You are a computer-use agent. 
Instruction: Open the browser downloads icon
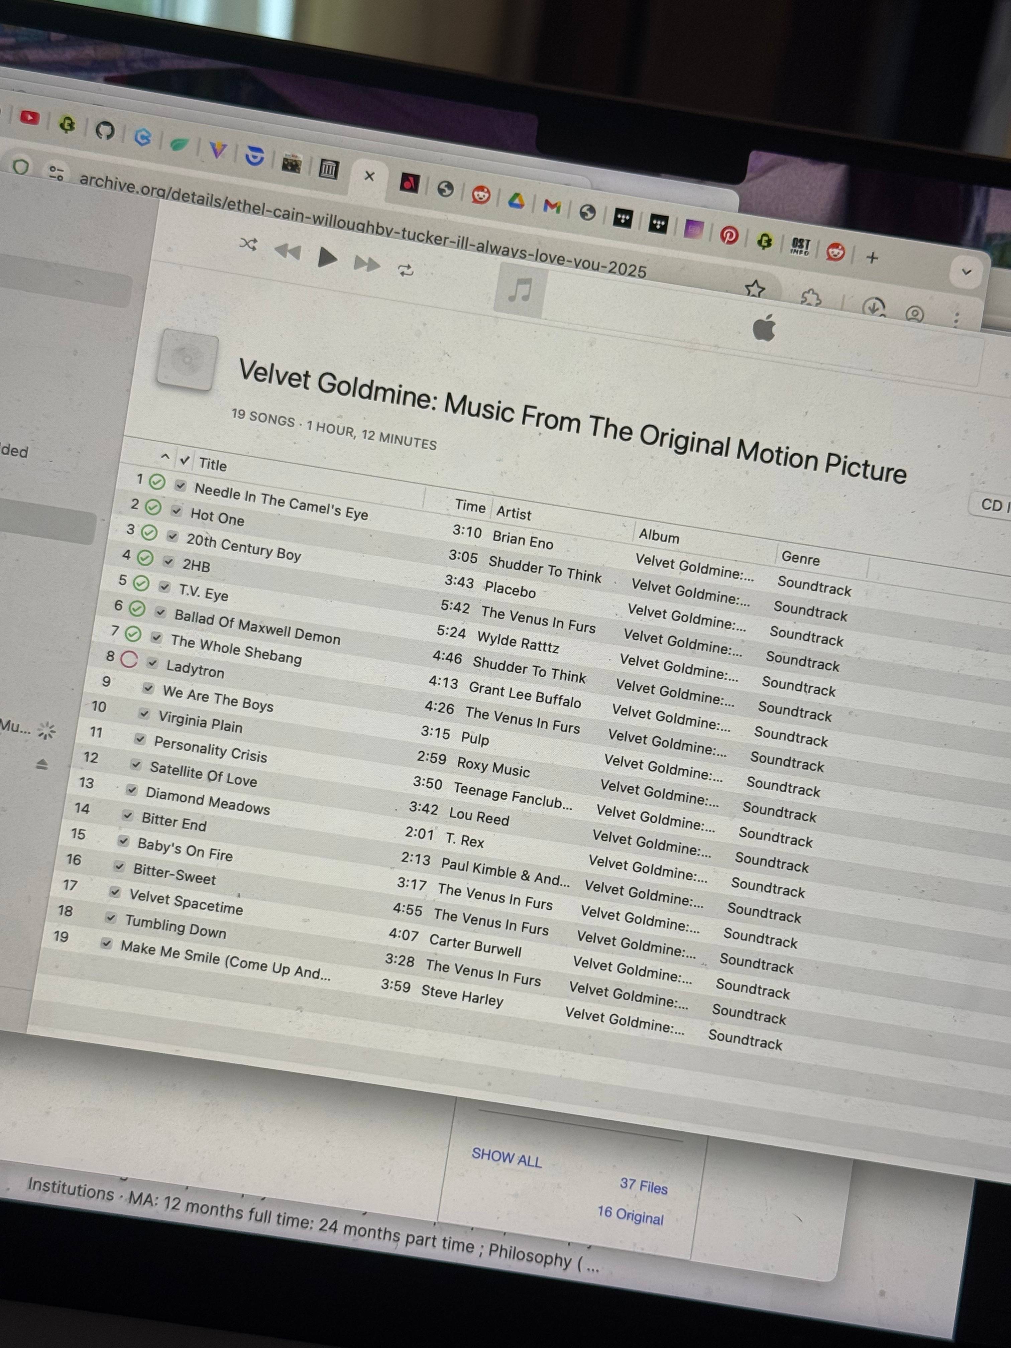874,307
